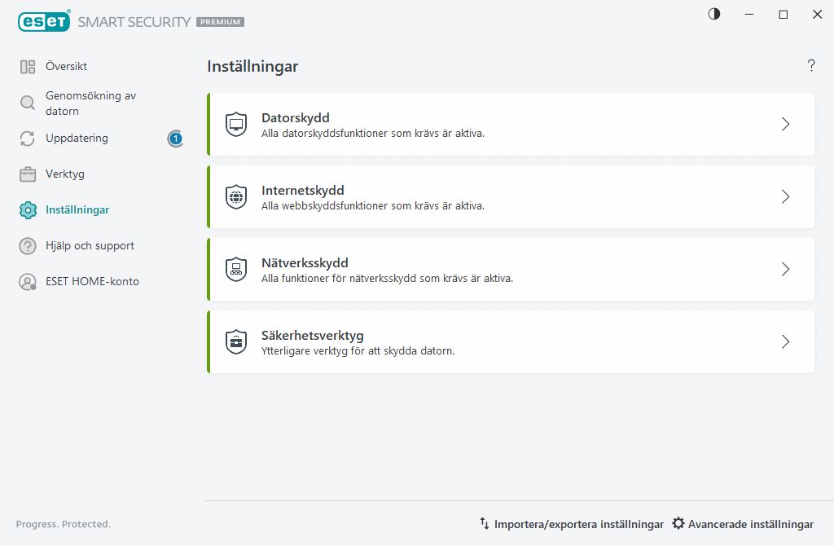Click the help question mark button
The height and width of the screenshot is (546, 834).
point(811,67)
